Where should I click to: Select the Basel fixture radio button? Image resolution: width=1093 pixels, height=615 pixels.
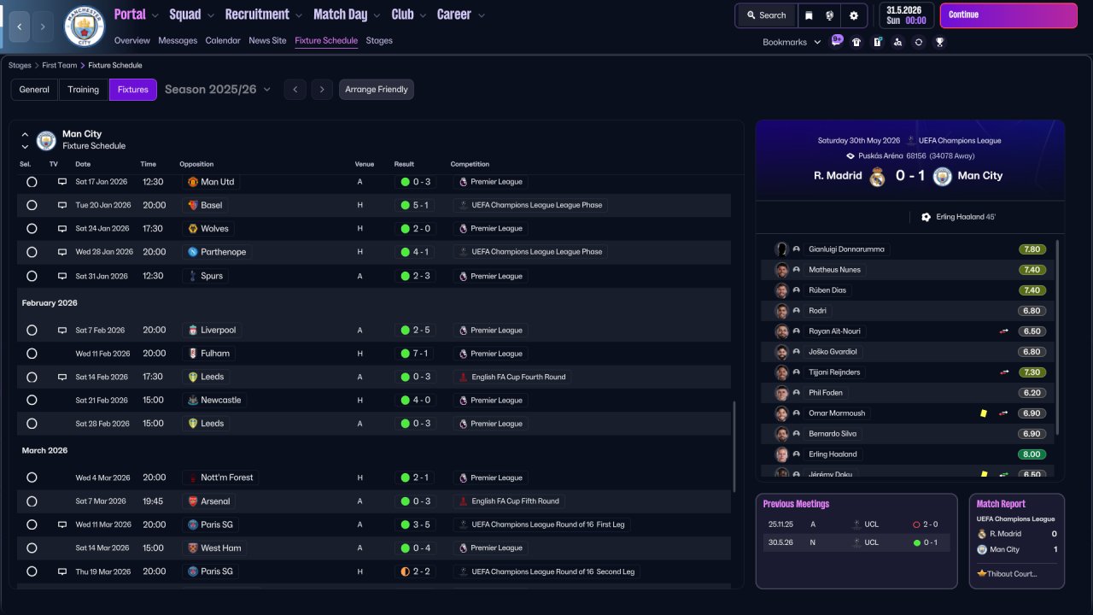(32, 205)
